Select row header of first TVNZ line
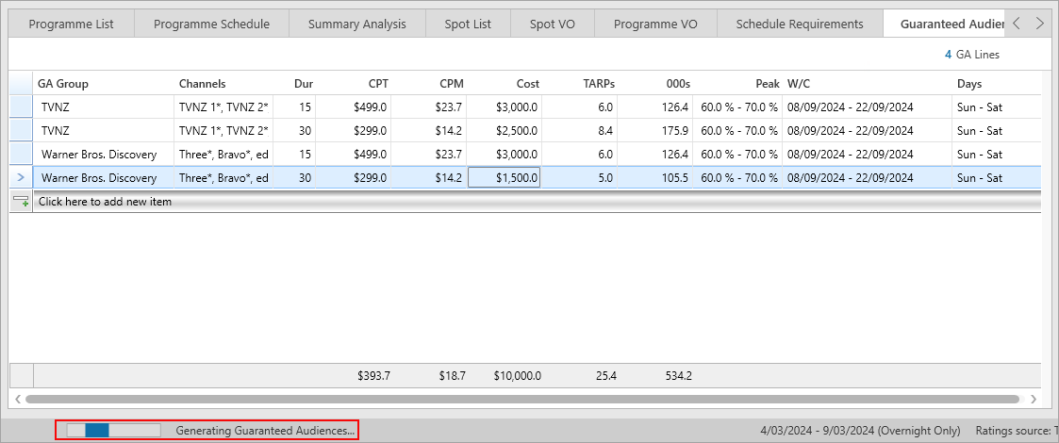 click(x=21, y=107)
